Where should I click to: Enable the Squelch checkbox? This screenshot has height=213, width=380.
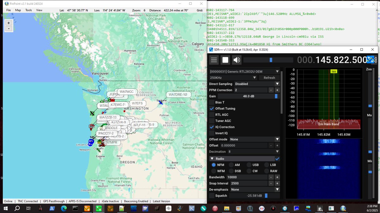click(x=212, y=196)
